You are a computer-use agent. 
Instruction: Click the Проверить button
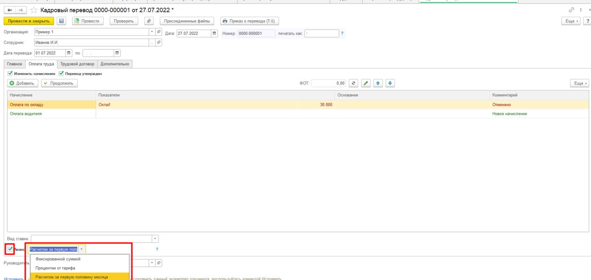[124, 21]
